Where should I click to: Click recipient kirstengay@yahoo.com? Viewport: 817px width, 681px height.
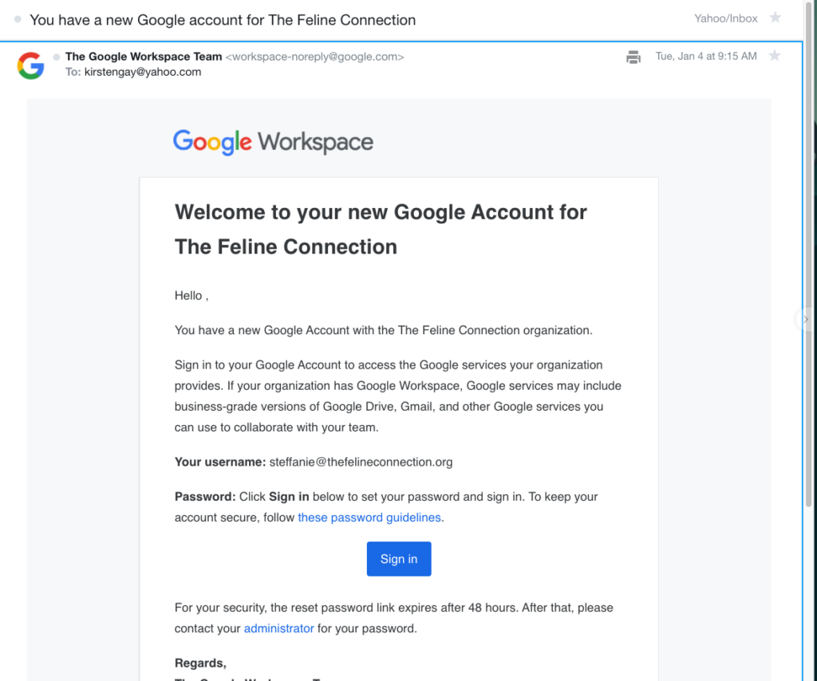(x=143, y=72)
